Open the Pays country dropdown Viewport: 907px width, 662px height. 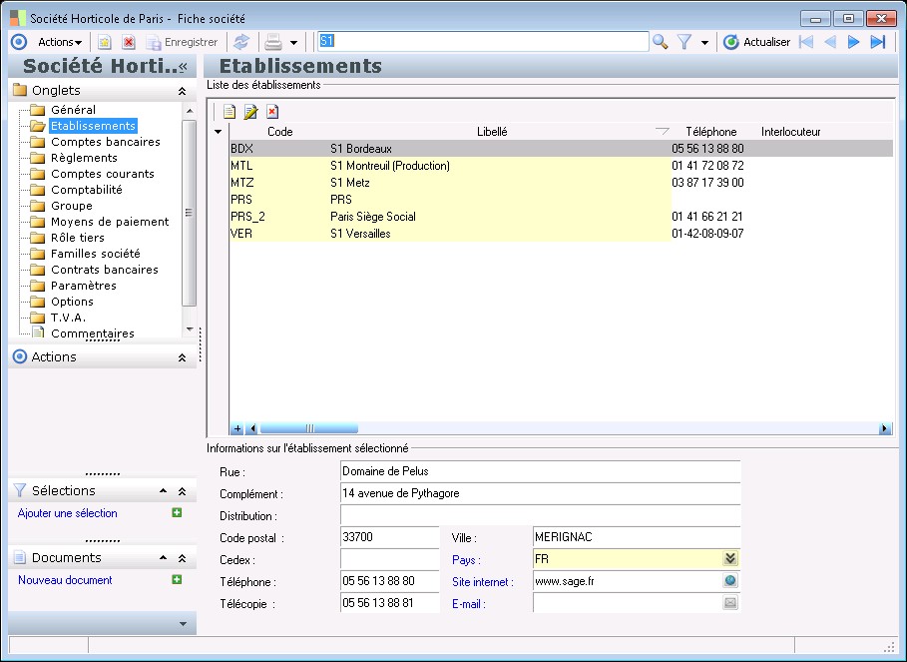[x=730, y=559]
